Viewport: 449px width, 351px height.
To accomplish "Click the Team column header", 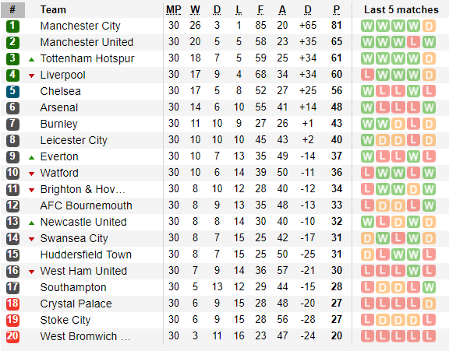I will point(53,9).
